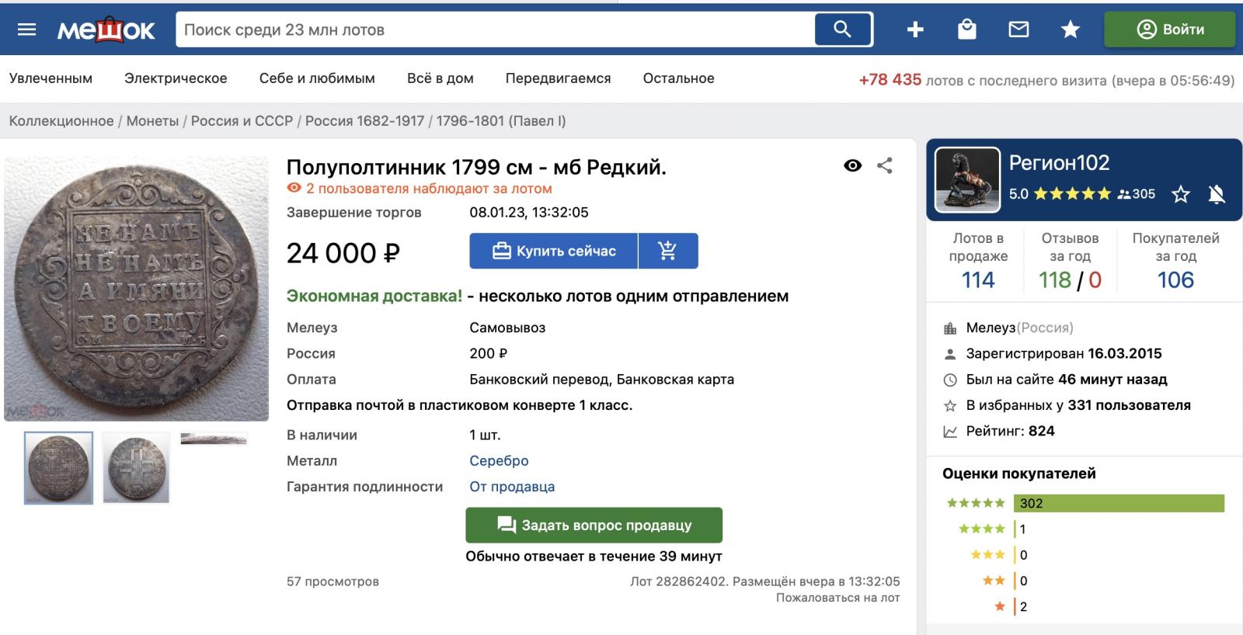Screen dimensions: 1243x635
Task: Click the share icon beside lot title
Action: point(885,165)
